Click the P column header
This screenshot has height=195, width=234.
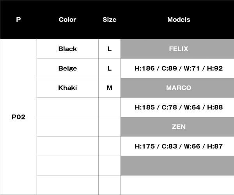click(x=18, y=20)
